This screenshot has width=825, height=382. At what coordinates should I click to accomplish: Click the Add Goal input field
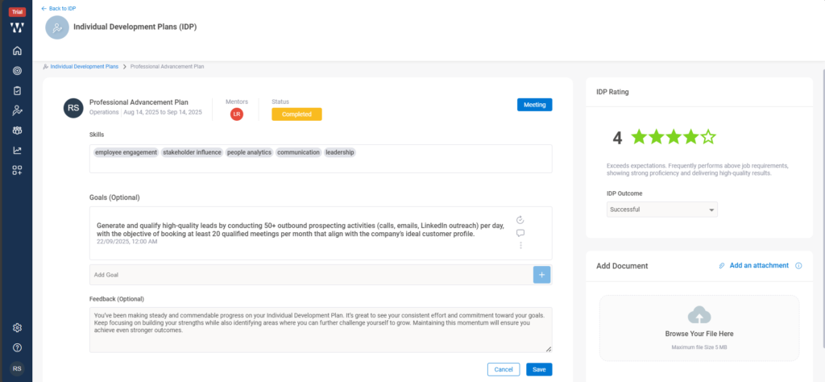pos(311,275)
